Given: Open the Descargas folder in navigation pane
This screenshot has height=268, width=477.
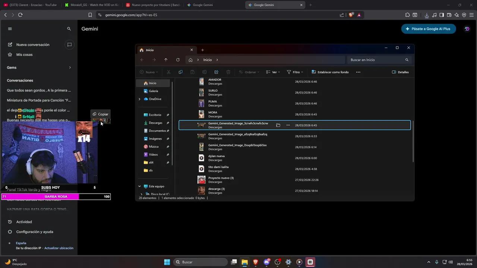Looking at the screenshot, I should click(x=155, y=123).
